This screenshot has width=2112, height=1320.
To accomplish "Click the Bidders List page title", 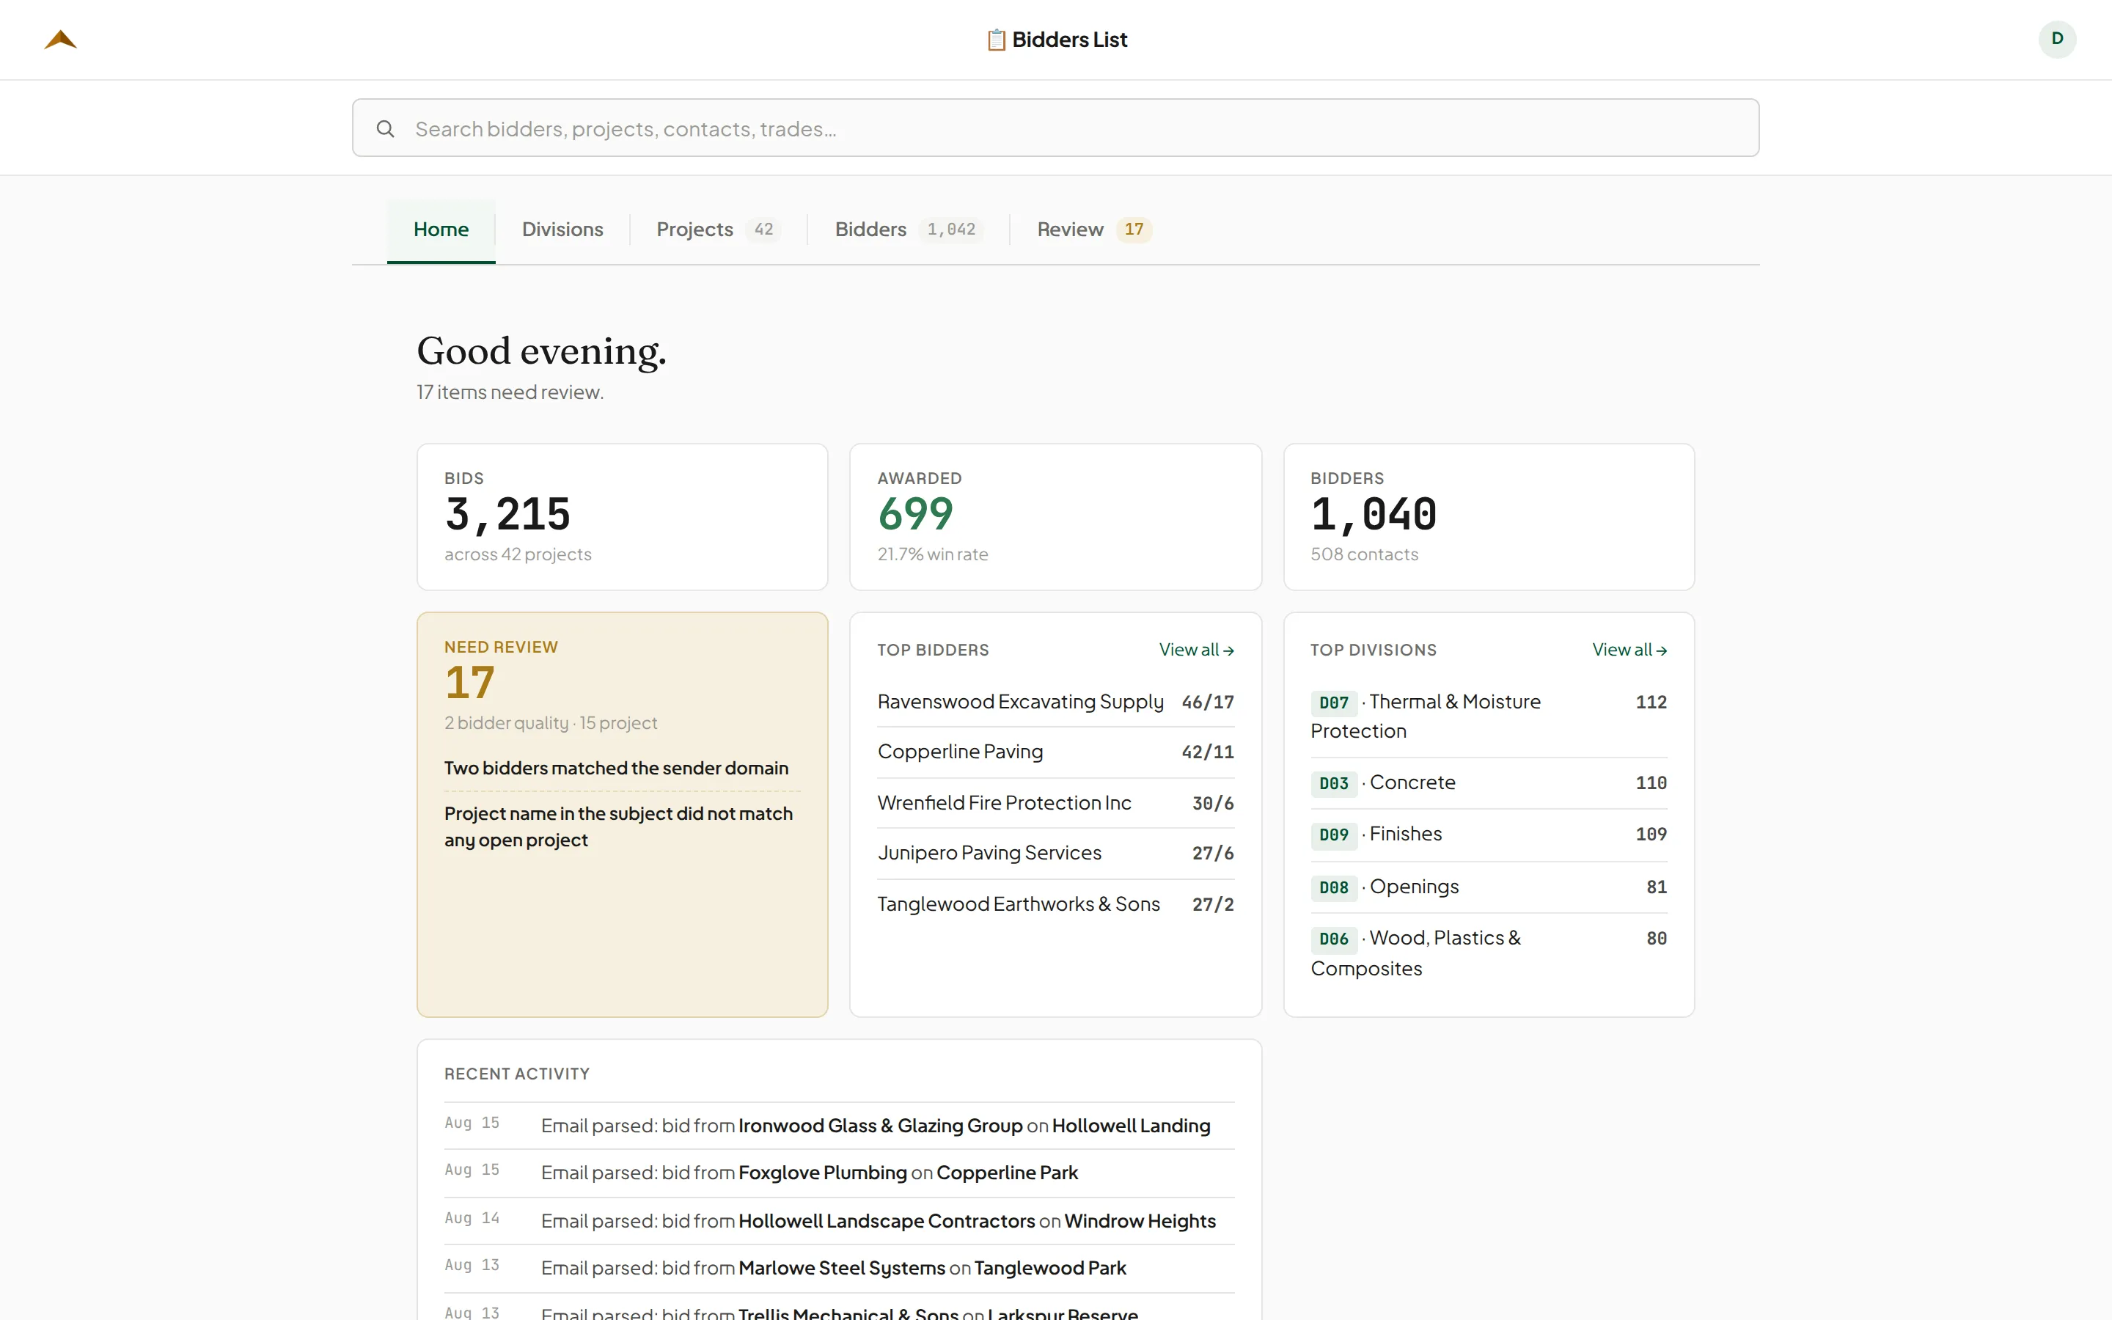I will click(x=1069, y=40).
